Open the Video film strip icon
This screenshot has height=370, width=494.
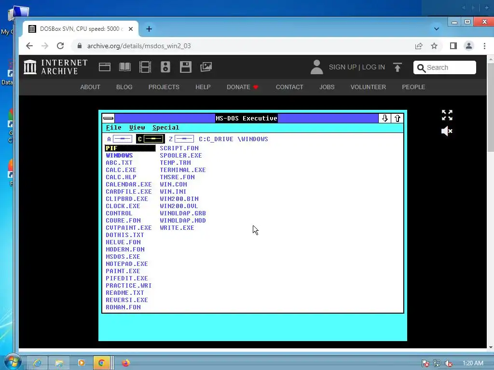click(x=145, y=67)
